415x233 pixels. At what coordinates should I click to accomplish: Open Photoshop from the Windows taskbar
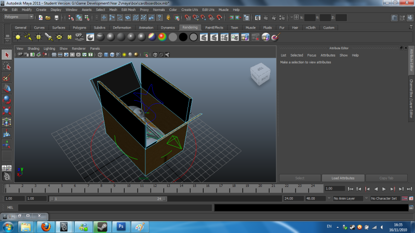[x=120, y=227]
